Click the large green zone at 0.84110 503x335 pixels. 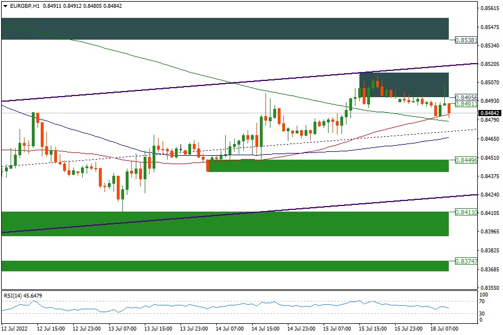[x=225, y=223]
